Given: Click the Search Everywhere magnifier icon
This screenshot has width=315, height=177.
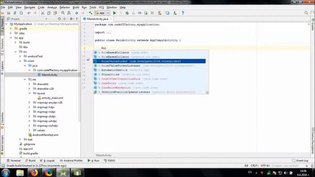Looking at the screenshot, I should pos(306,13).
